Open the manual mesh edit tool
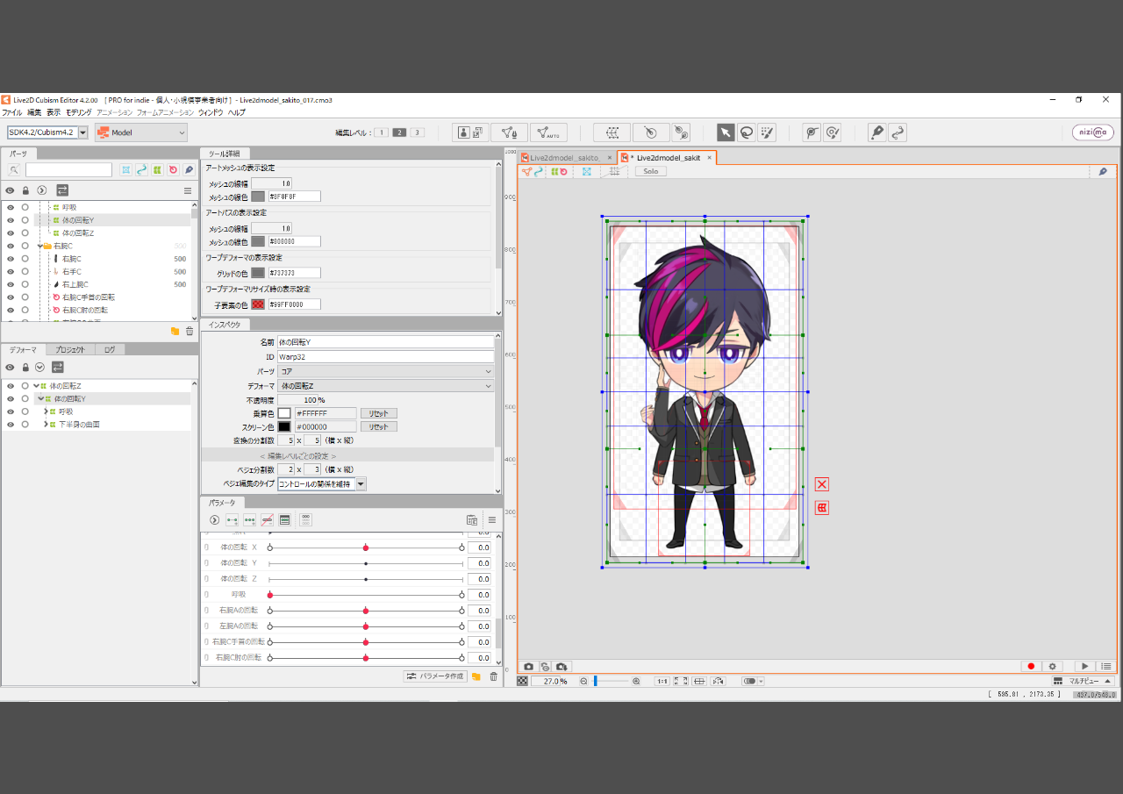Viewport: 1123px width, 794px height. (509, 132)
